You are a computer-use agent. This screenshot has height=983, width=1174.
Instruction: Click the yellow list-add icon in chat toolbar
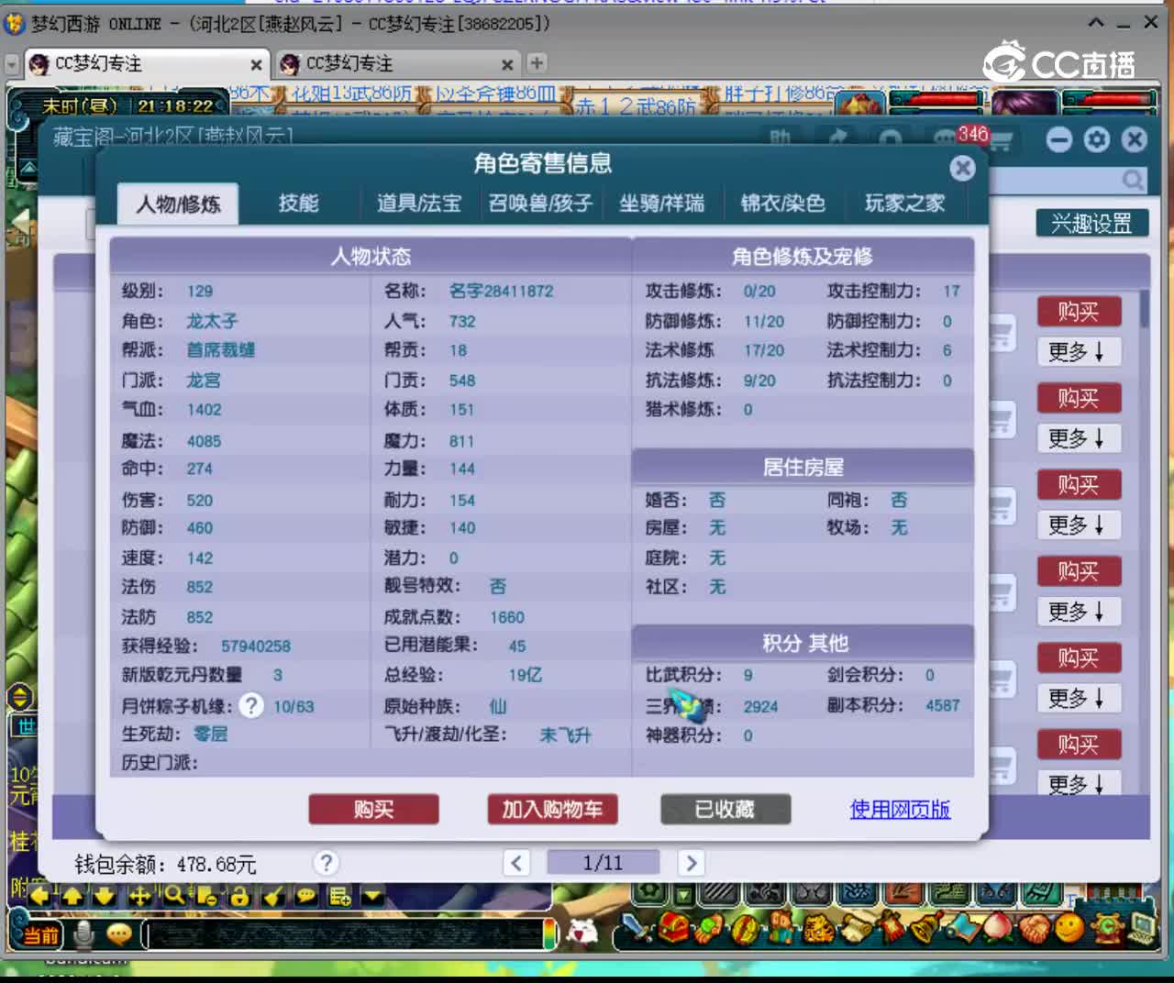pyautogui.click(x=339, y=896)
